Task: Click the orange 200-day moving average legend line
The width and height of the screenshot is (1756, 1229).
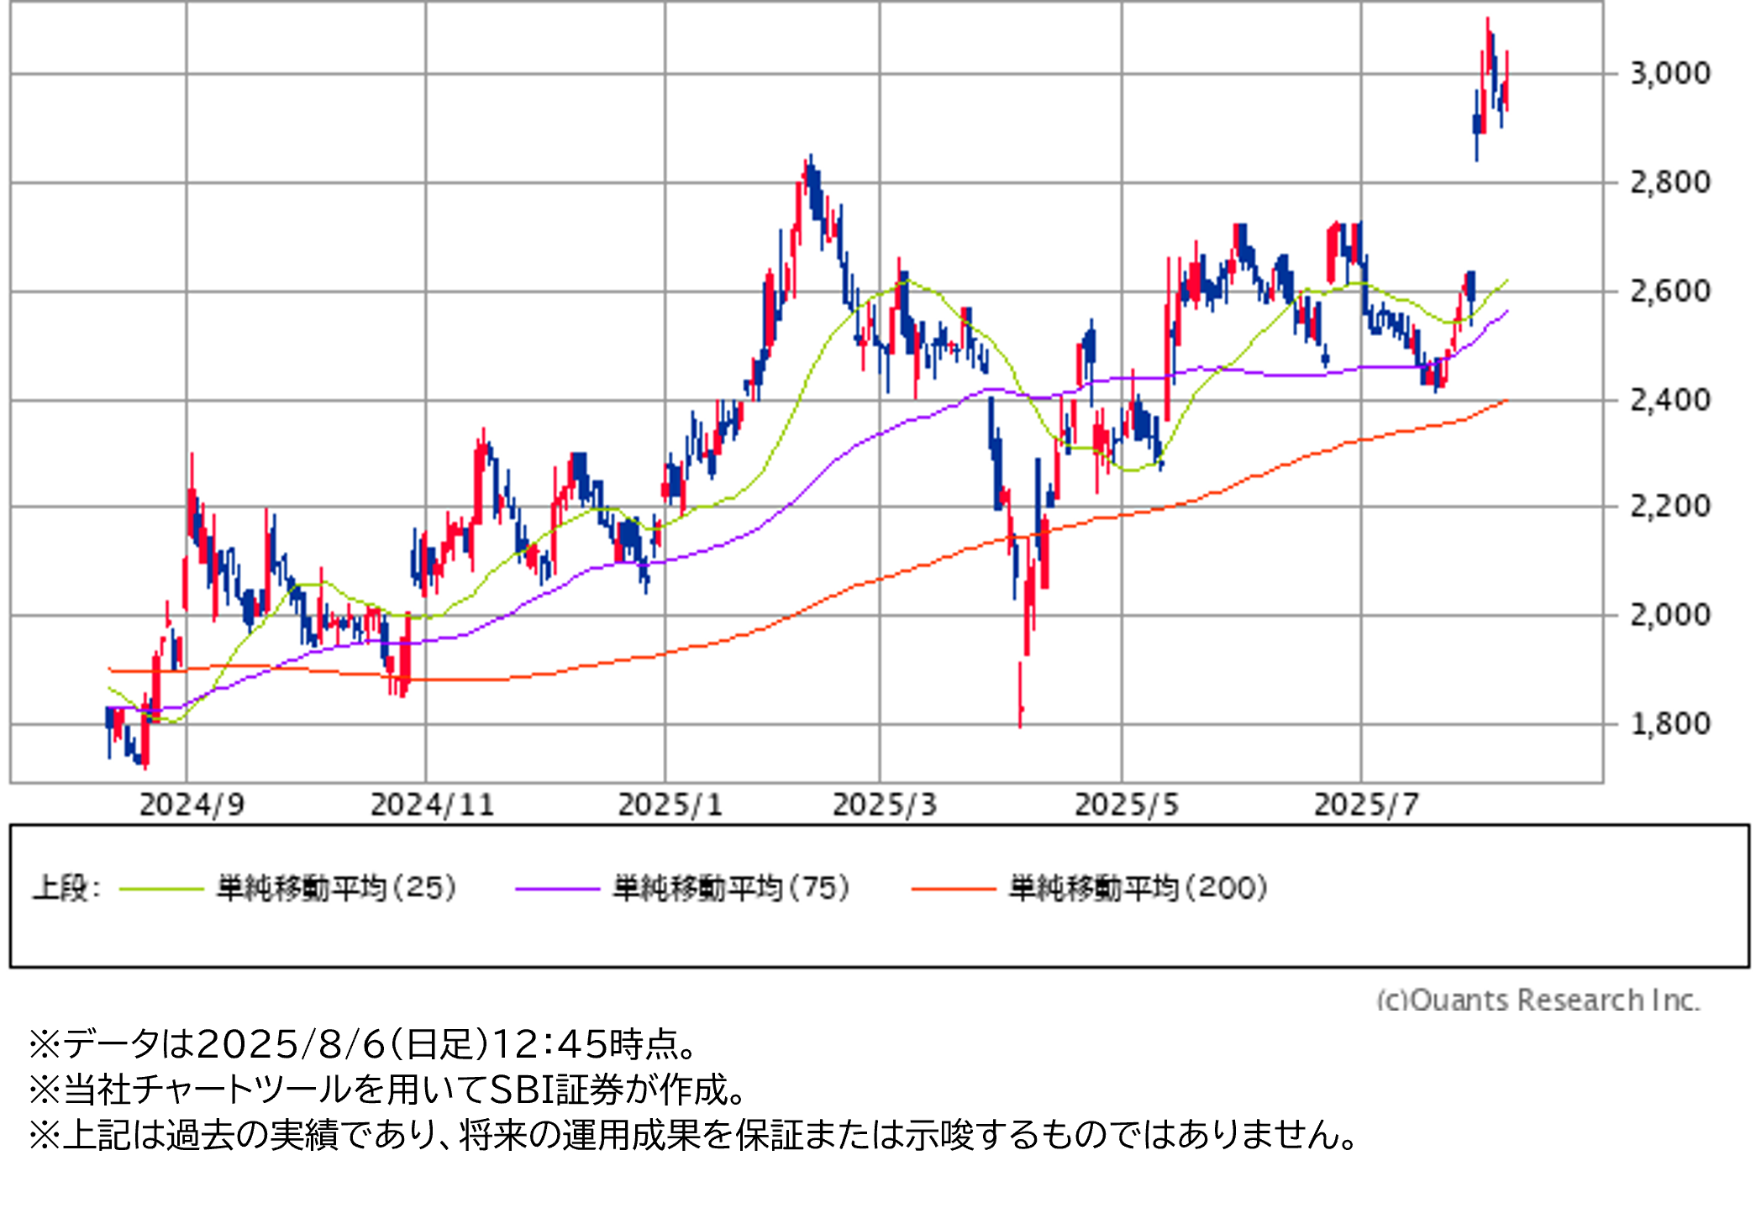Action: point(953,888)
